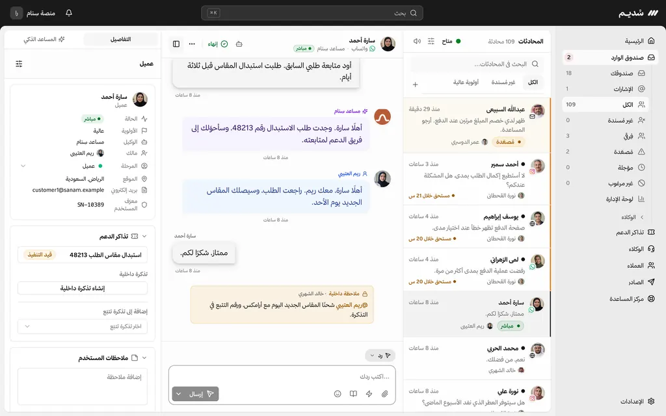Open the المرحلة stage dropdown chevron

(23, 166)
